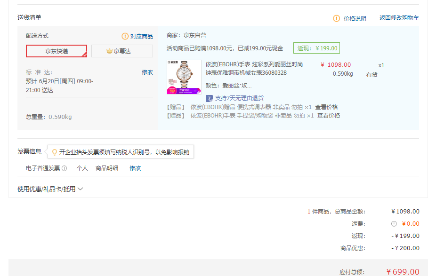This screenshot has width=436, height=276.
Task: Click the 颜色: 爱丽丝·玫... attribute text
Action: [x=228, y=86]
